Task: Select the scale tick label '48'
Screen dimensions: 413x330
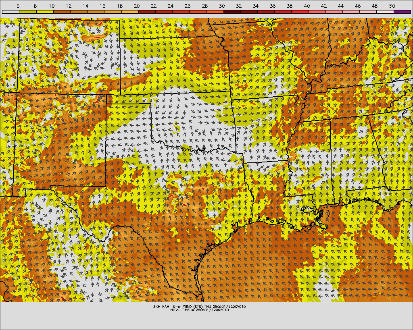Action: tap(375, 6)
